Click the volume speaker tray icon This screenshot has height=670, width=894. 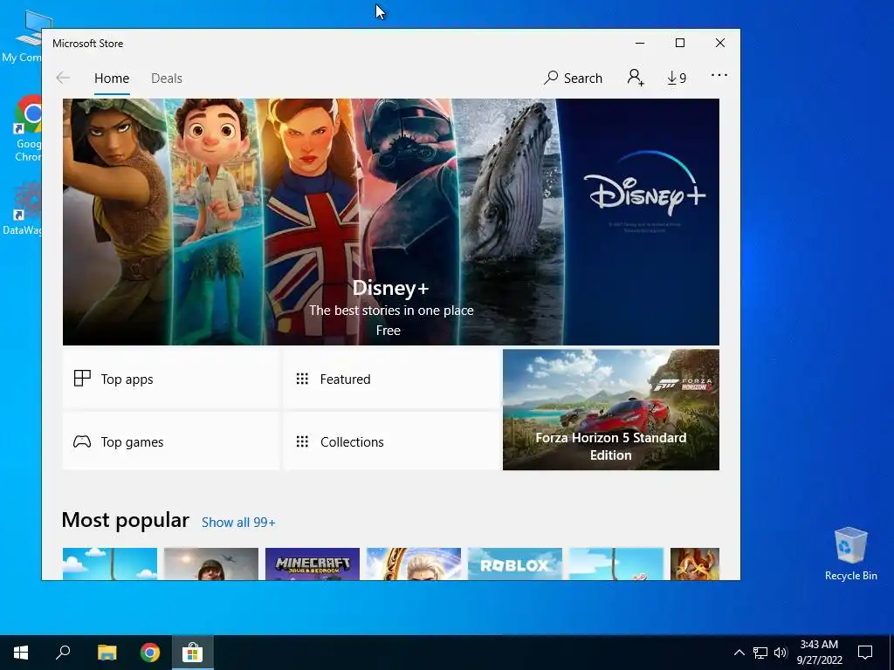[781, 653]
